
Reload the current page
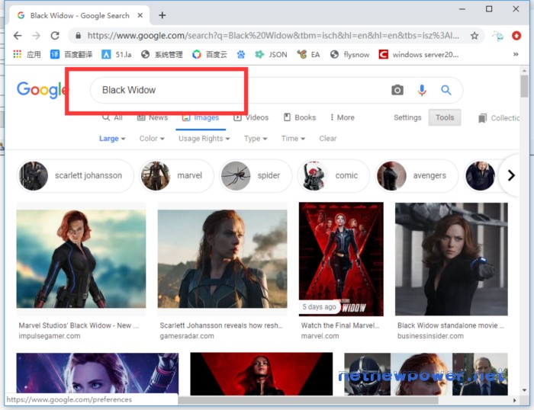tap(55, 35)
